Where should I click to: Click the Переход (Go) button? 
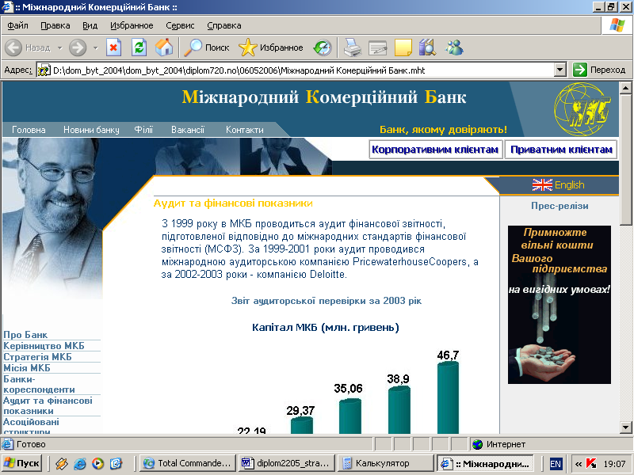[599, 70]
